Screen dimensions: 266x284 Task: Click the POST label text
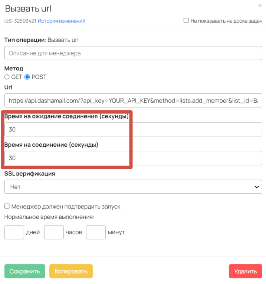(x=39, y=77)
